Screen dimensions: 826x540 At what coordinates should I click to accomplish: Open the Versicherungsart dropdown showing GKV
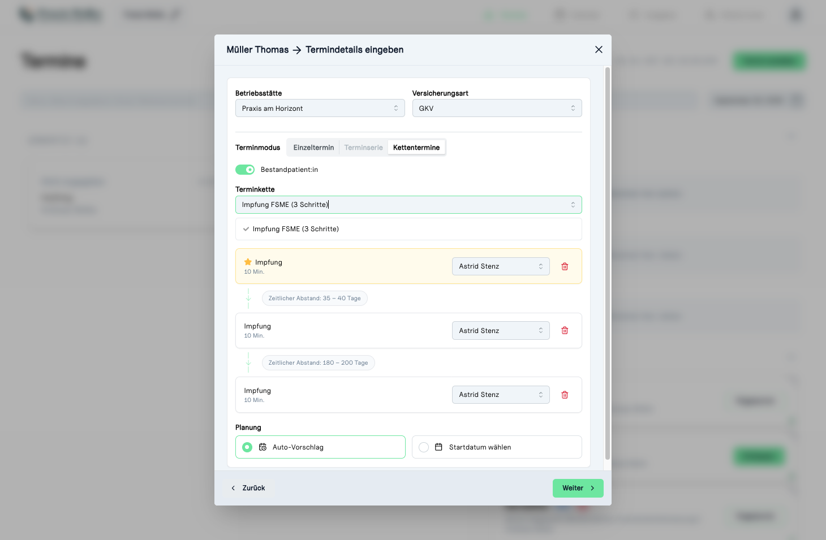(497, 108)
